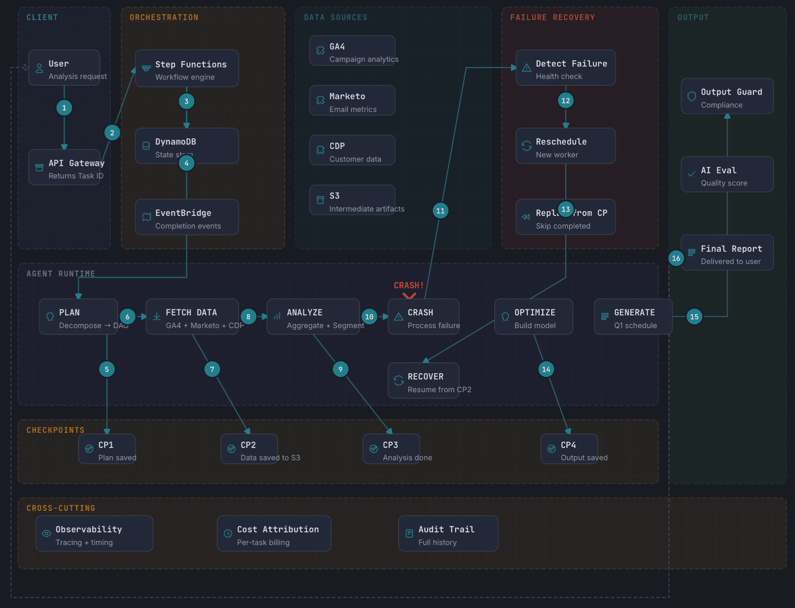
Task: Switch to the OUTPUT section header
Action: 693,17
